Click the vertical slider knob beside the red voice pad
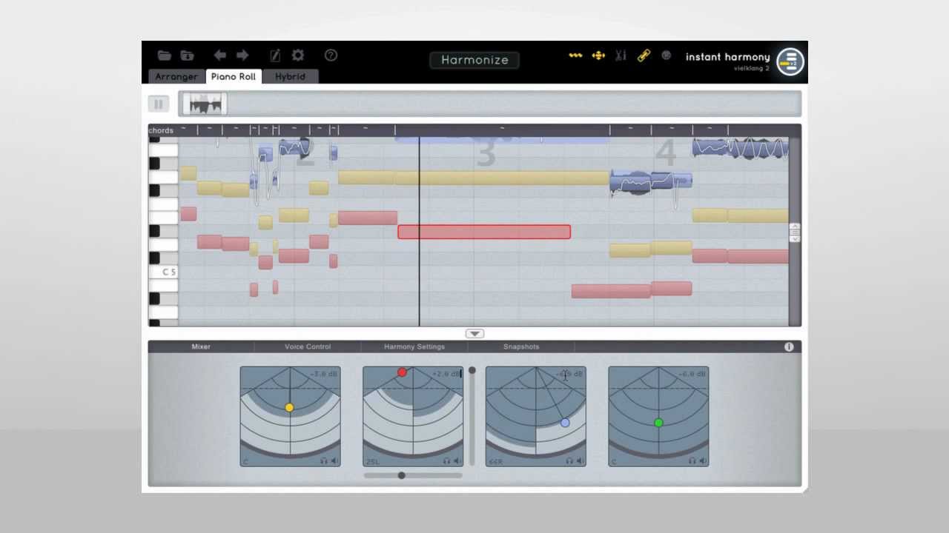Viewport: 949px width, 533px height. (472, 370)
